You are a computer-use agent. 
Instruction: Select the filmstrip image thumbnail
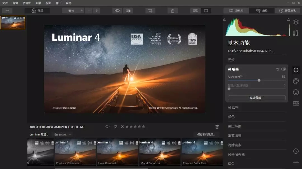pyautogui.click(x=13, y=23)
